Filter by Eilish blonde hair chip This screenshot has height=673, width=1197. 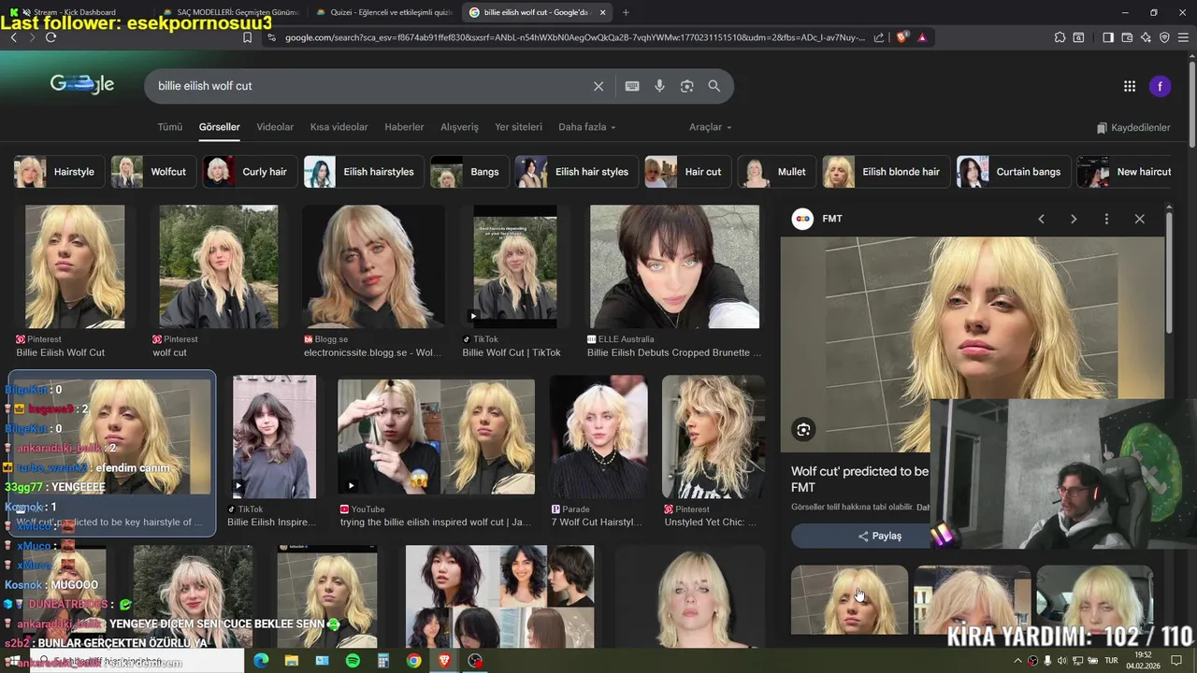click(885, 172)
